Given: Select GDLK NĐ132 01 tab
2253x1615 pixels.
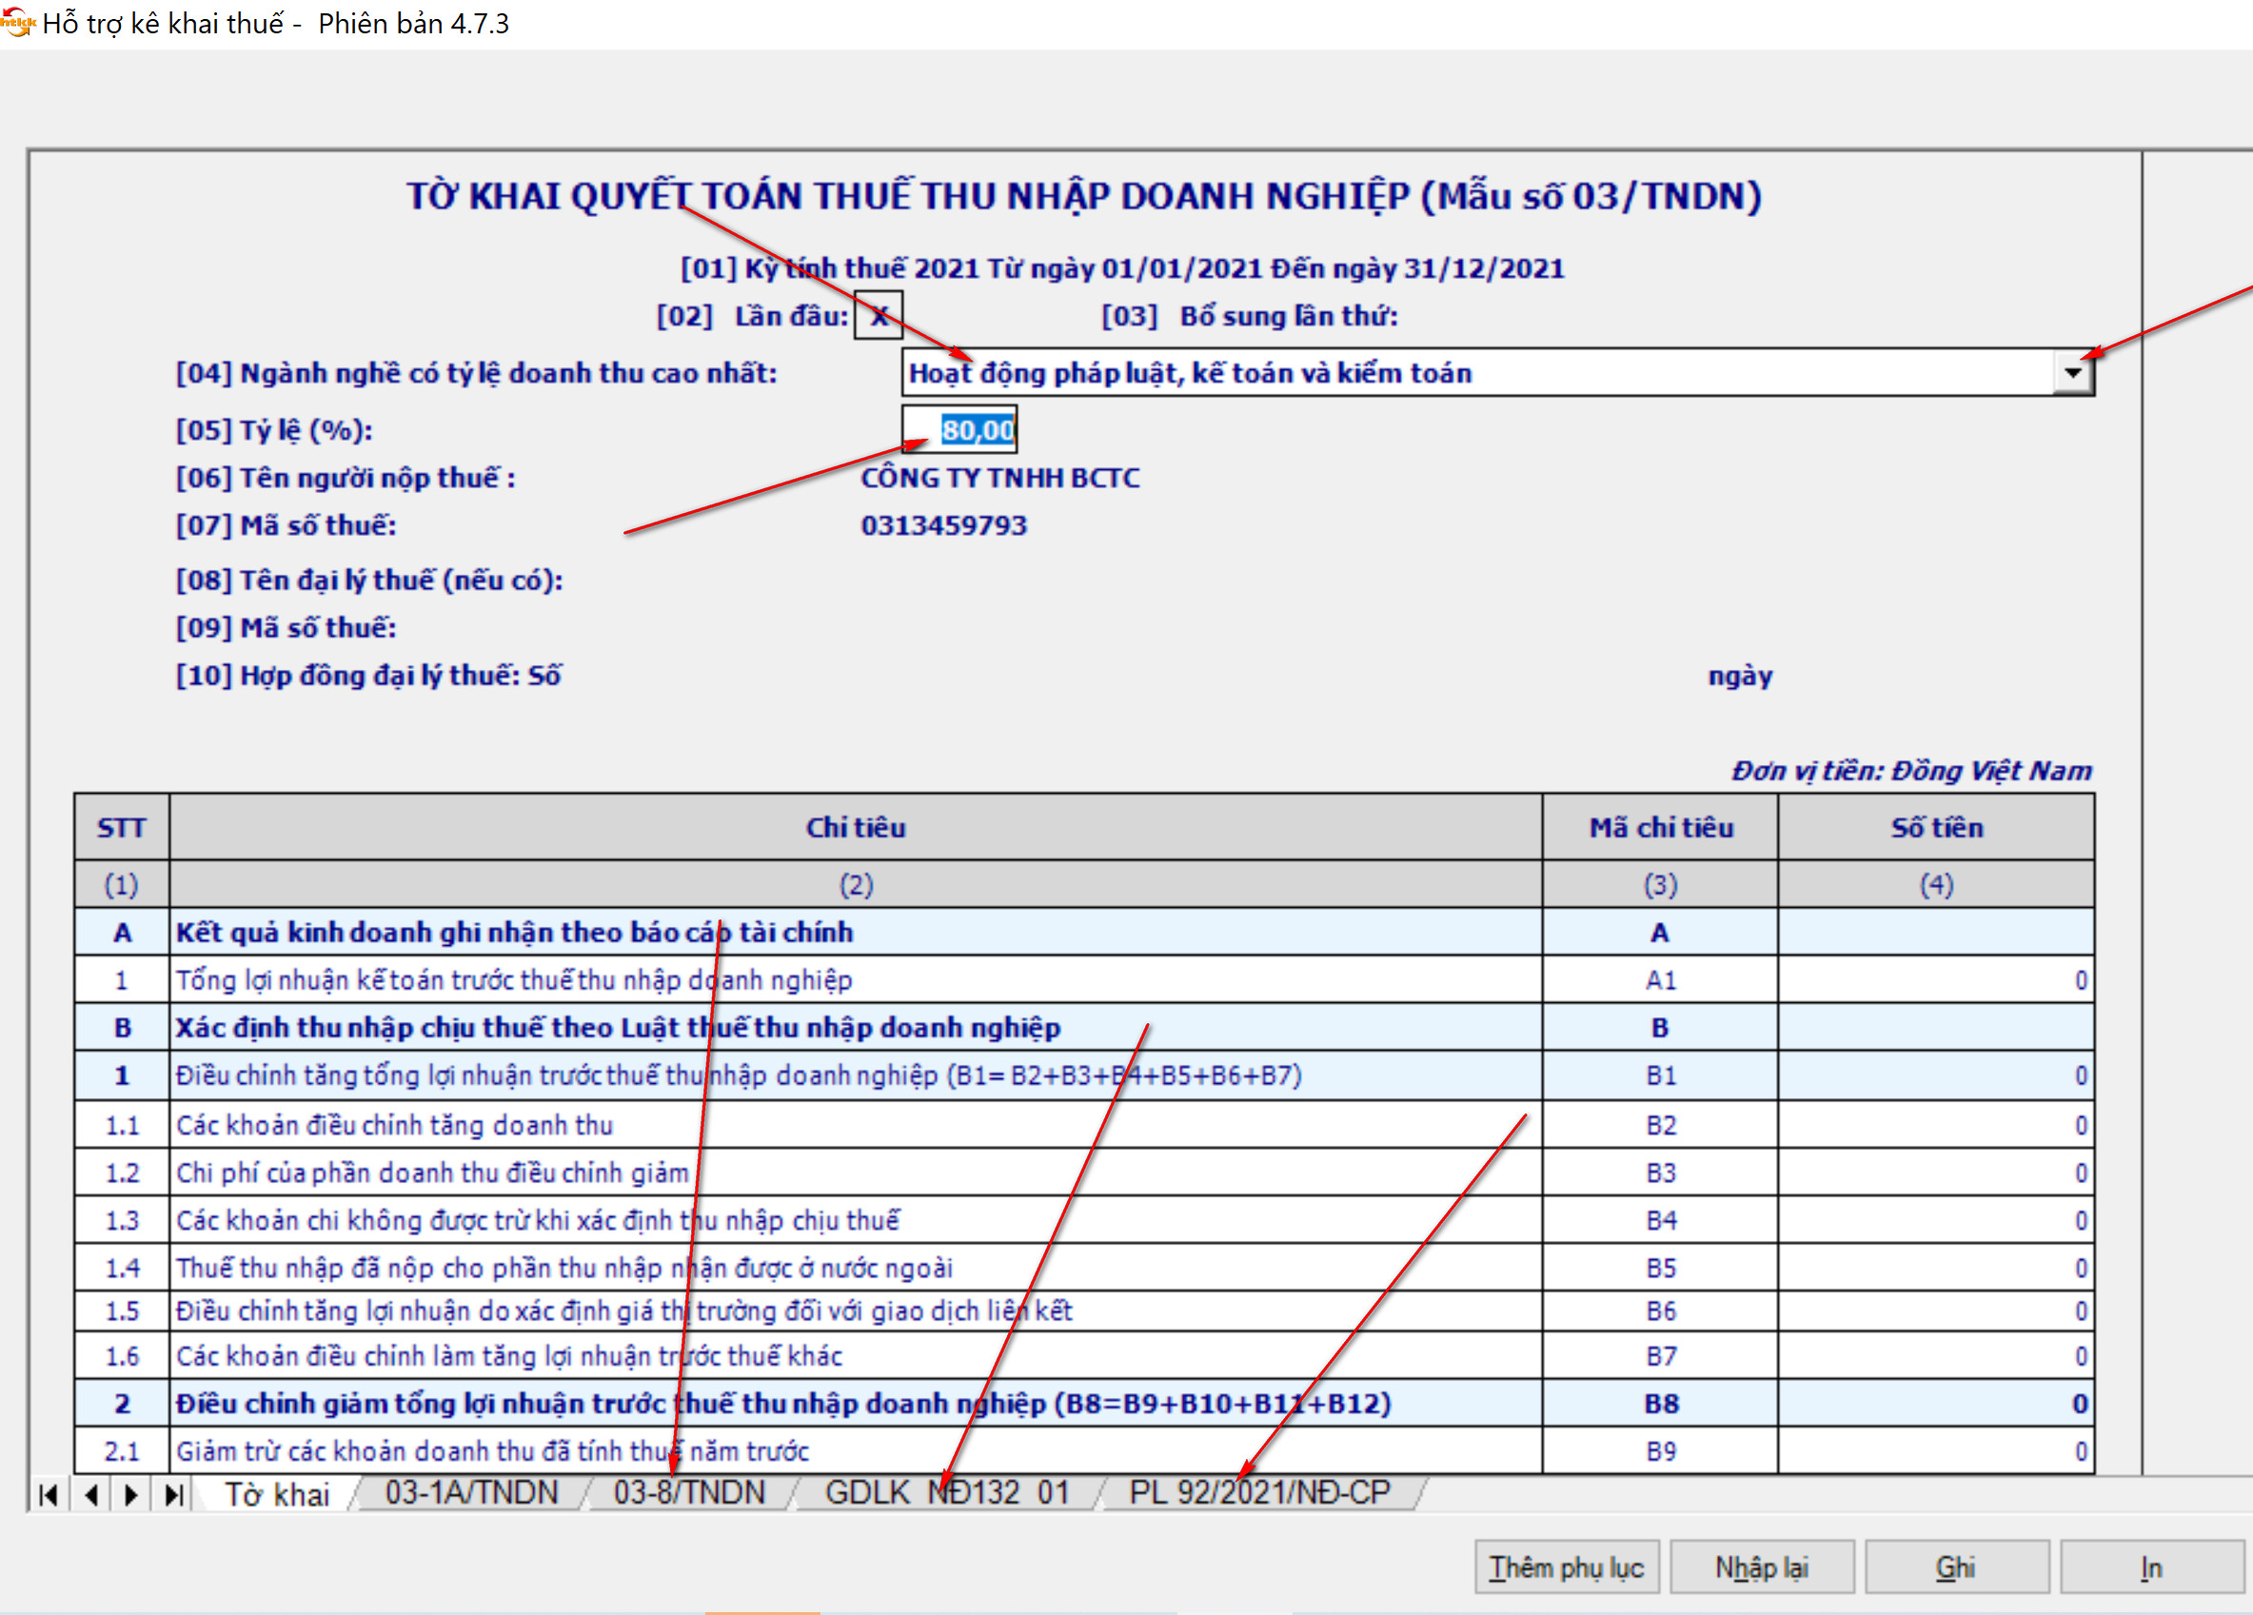Looking at the screenshot, I should (x=947, y=1493).
